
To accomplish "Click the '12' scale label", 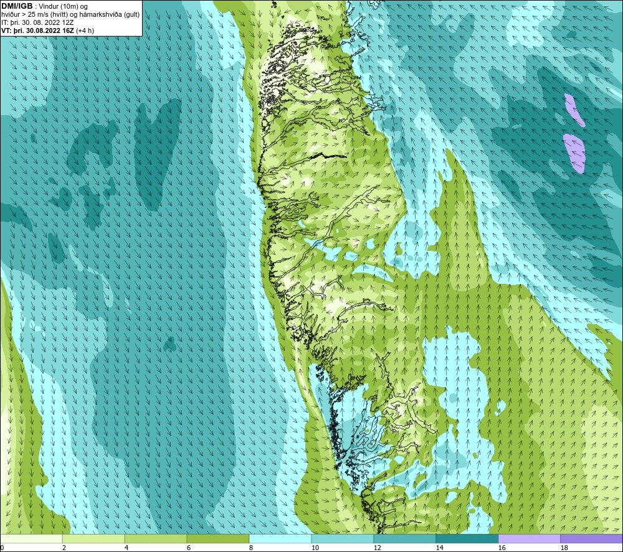I will click(378, 548).
